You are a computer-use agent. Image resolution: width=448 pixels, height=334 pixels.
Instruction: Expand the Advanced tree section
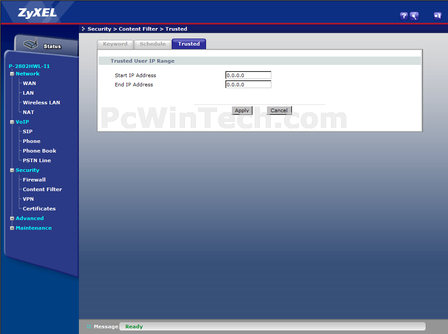[12, 219]
